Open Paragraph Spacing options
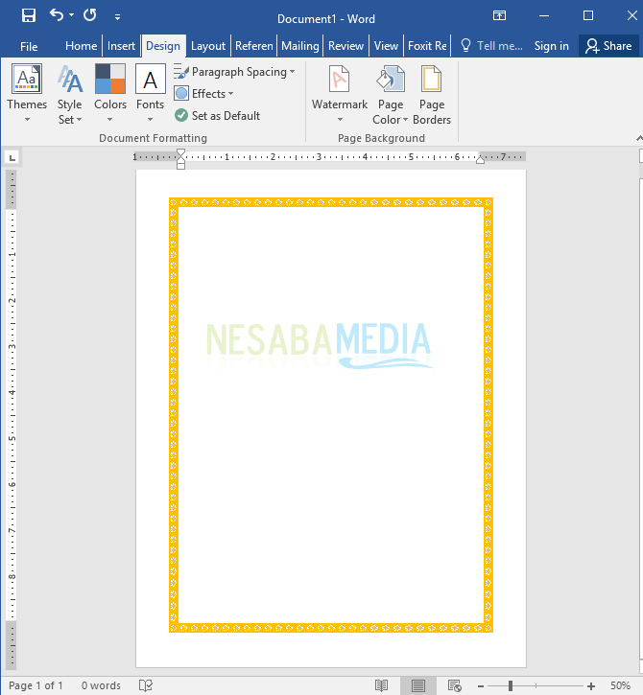The image size is (643, 695). (234, 71)
